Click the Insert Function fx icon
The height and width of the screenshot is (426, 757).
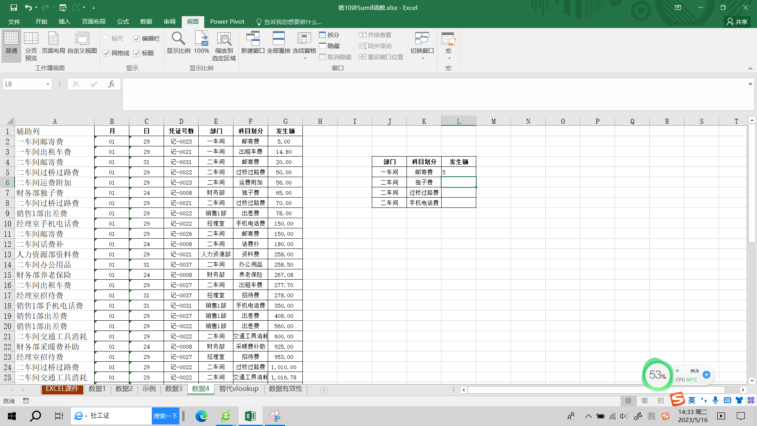coord(111,84)
